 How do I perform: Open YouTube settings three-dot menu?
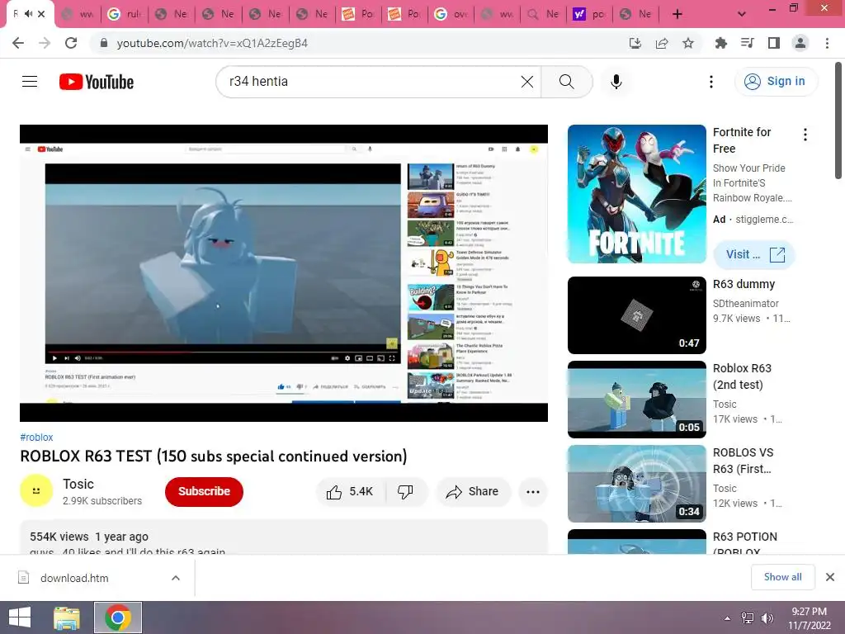click(x=710, y=82)
